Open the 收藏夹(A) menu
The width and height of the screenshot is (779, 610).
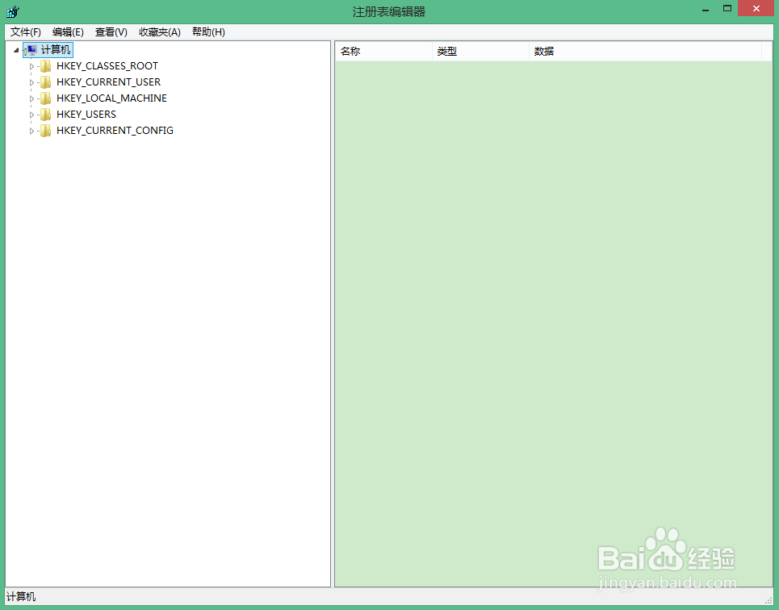coord(160,32)
